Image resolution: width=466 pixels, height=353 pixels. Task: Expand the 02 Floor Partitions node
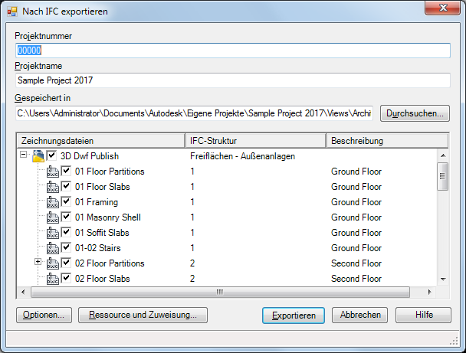pos(39,263)
